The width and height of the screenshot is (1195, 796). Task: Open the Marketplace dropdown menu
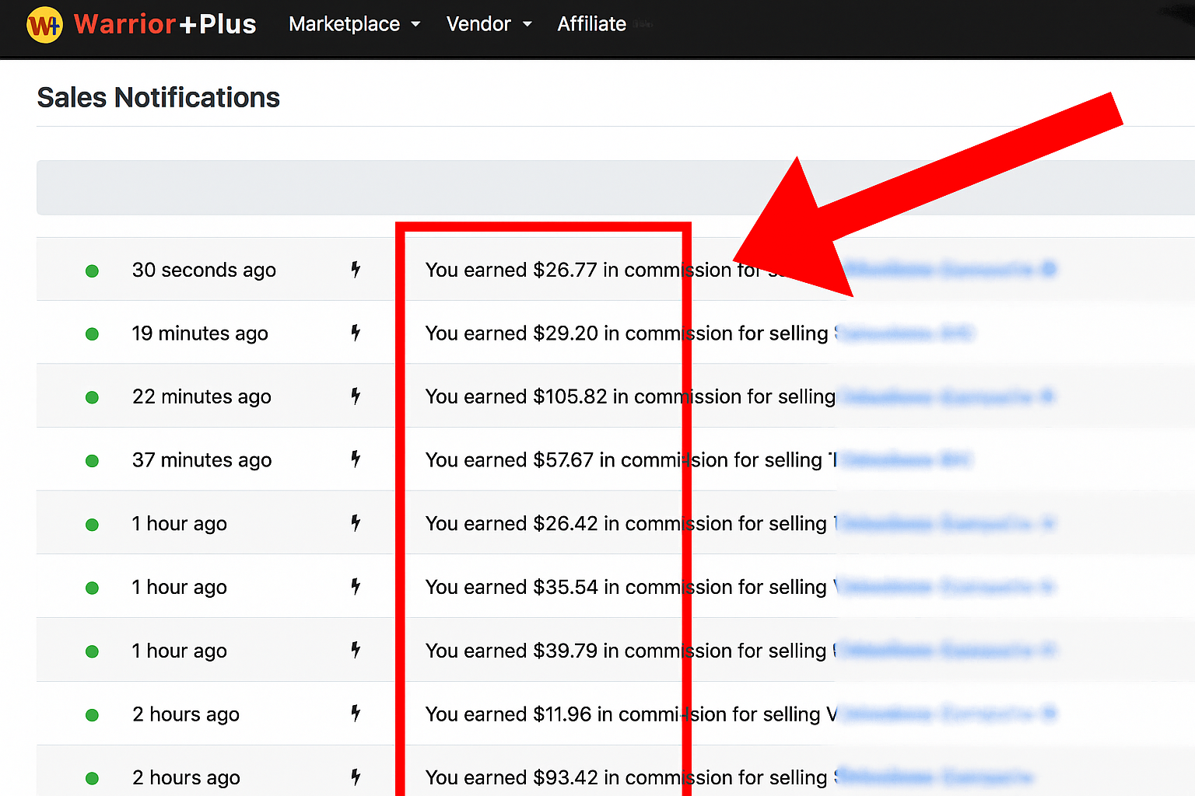[x=354, y=24]
